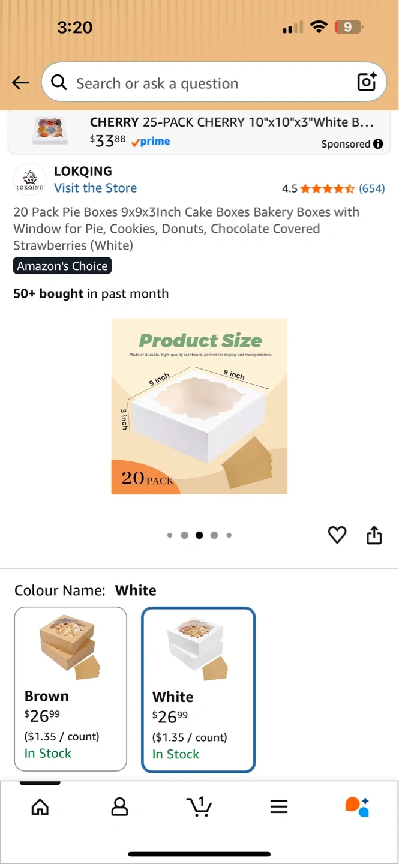Open the 654 ratings link

[x=371, y=188]
